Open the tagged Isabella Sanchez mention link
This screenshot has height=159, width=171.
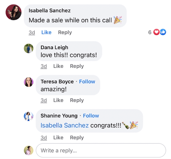pos(65,125)
